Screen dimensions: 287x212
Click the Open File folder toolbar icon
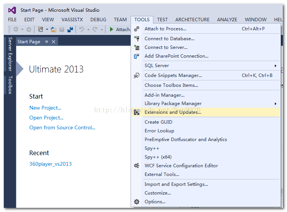click(53, 29)
